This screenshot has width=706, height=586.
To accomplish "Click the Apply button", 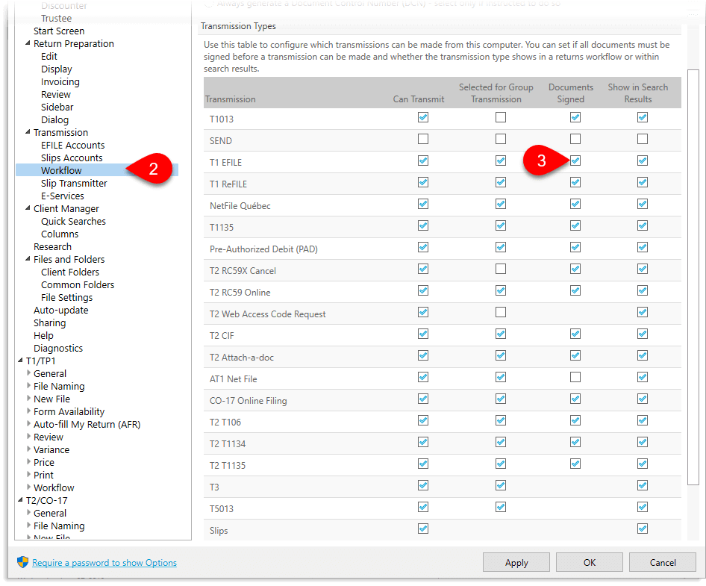I will point(516,562).
